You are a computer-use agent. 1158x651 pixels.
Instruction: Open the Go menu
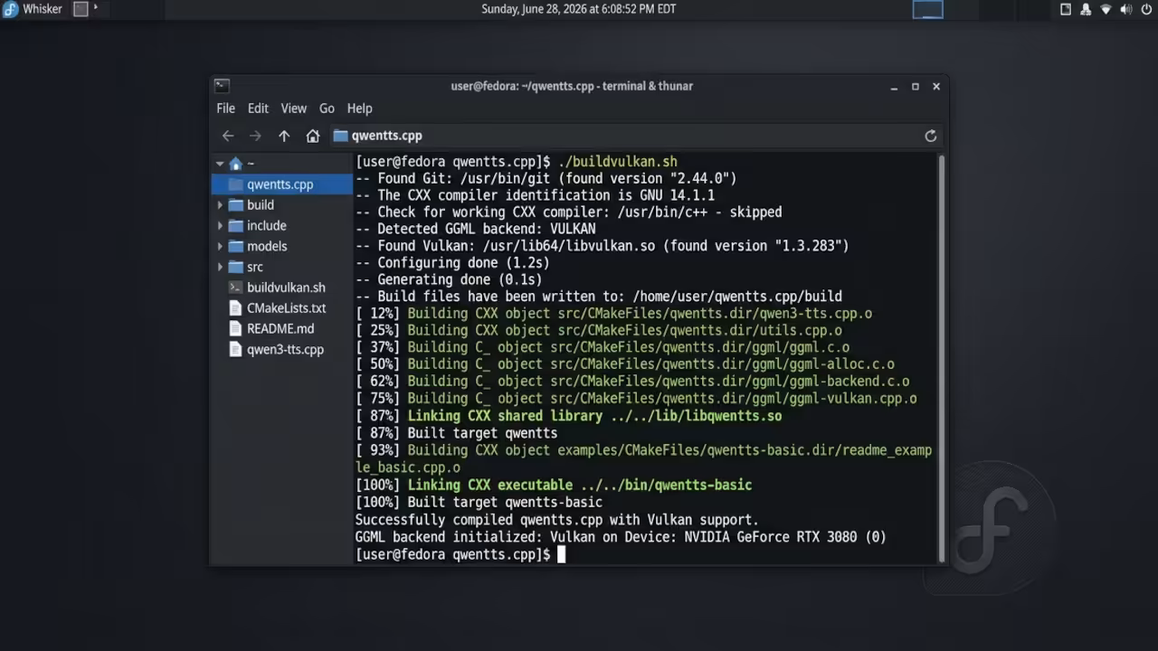(x=327, y=108)
